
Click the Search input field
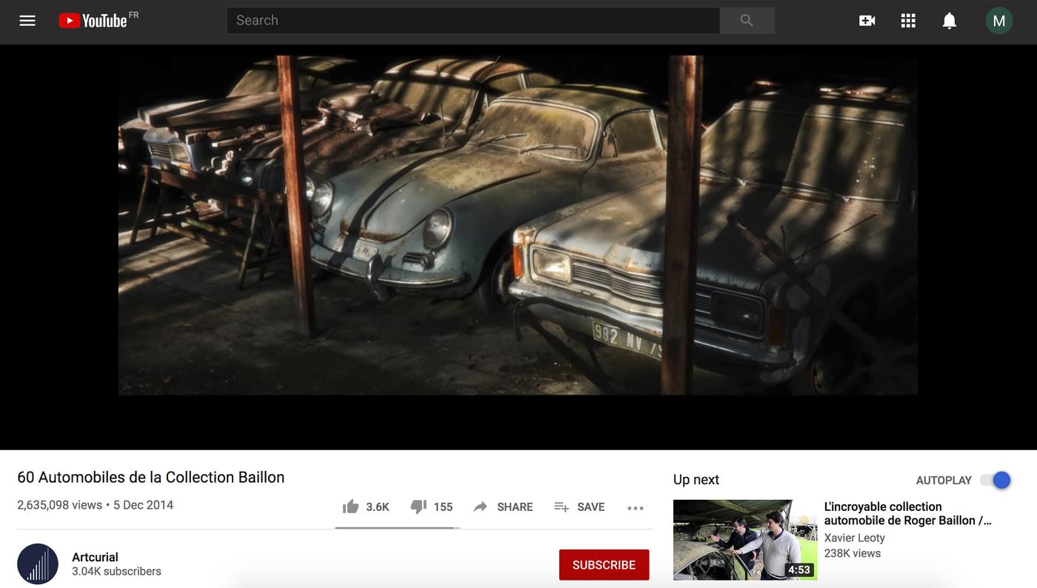[473, 21]
